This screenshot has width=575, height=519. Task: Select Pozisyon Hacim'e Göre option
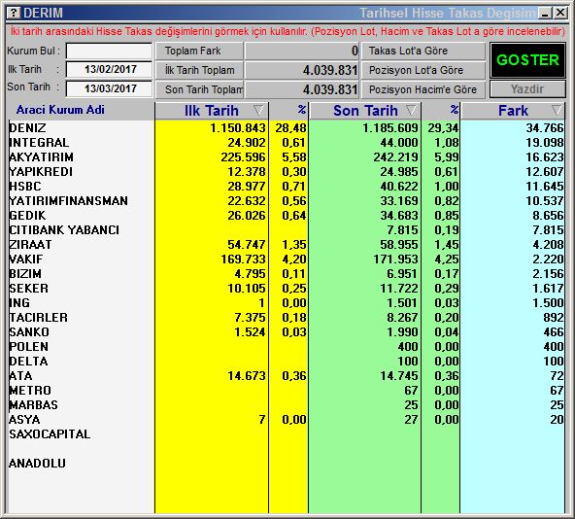(x=423, y=89)
